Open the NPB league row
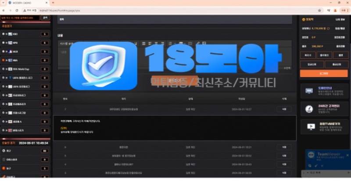 tap(25, 43)
